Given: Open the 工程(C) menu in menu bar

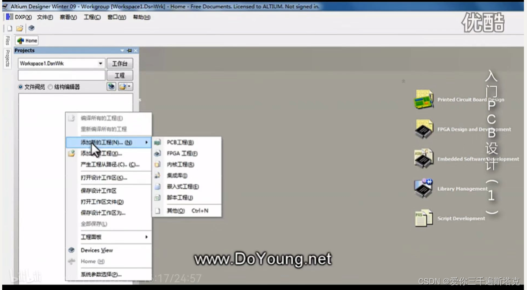Looking at the screenshot, I should pos(92,17).
